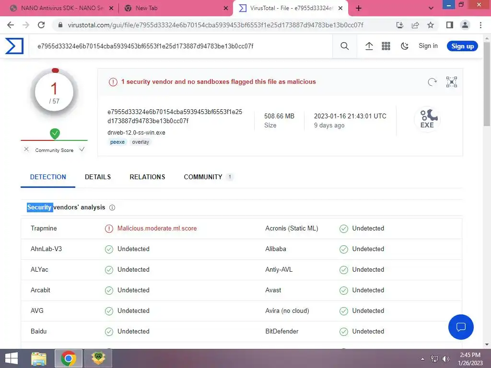491x368 pixels.
Task: Open the DETAILS tab
Action: 98,177
